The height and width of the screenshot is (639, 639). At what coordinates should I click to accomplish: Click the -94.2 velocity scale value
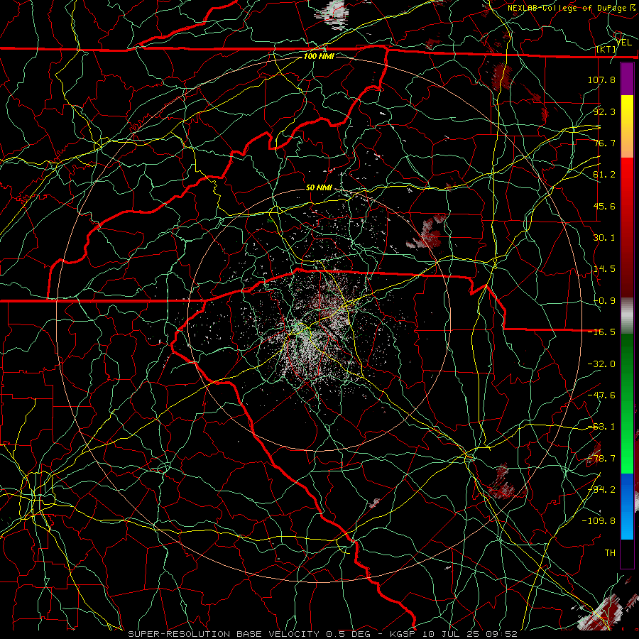[x=601, y=490]
